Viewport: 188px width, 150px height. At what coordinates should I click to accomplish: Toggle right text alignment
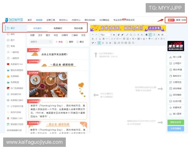coord(107,43)
